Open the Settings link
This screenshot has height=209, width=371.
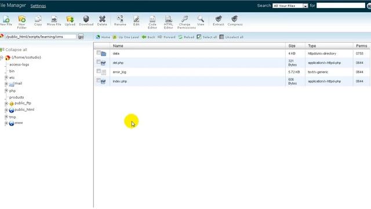coord(38,6)
